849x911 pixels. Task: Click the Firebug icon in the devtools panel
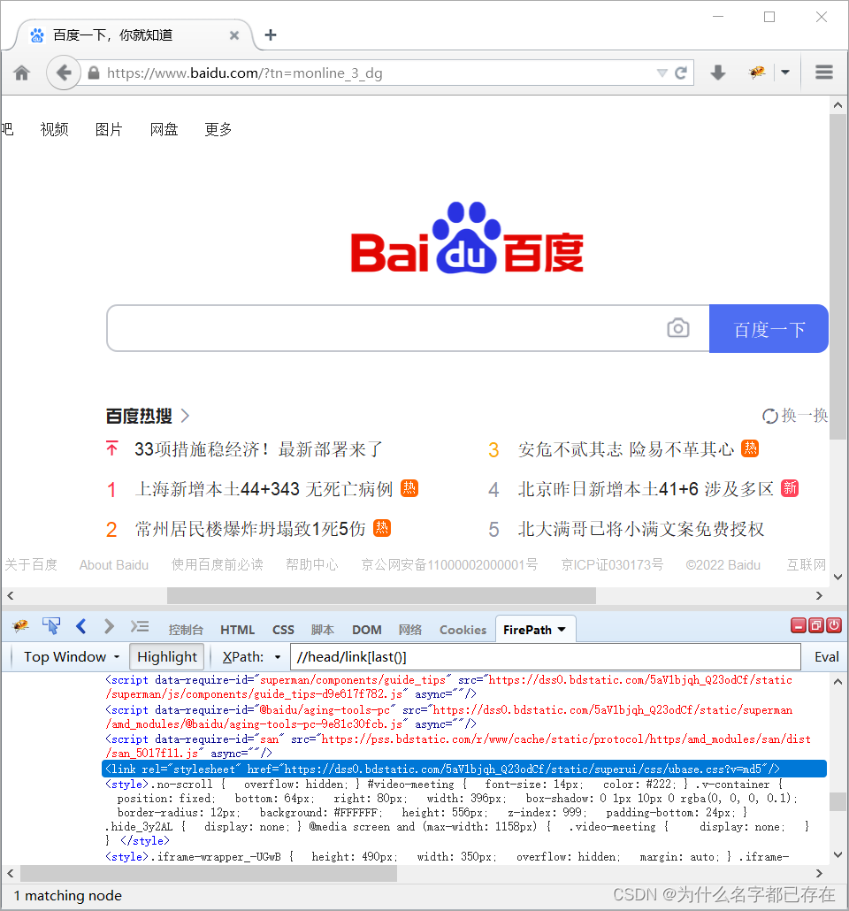click(x=21, y=626)
